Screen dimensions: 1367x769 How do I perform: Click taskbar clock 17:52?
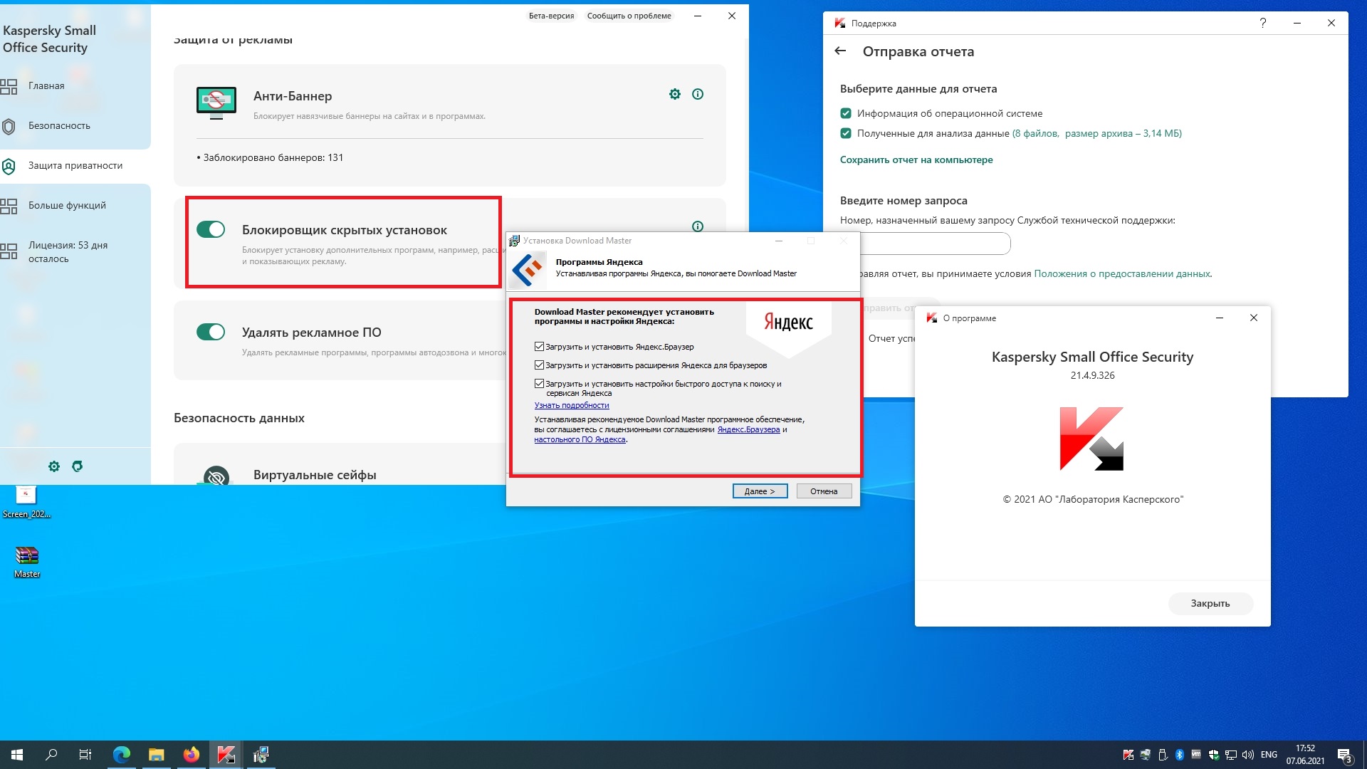coord(1305,755)
